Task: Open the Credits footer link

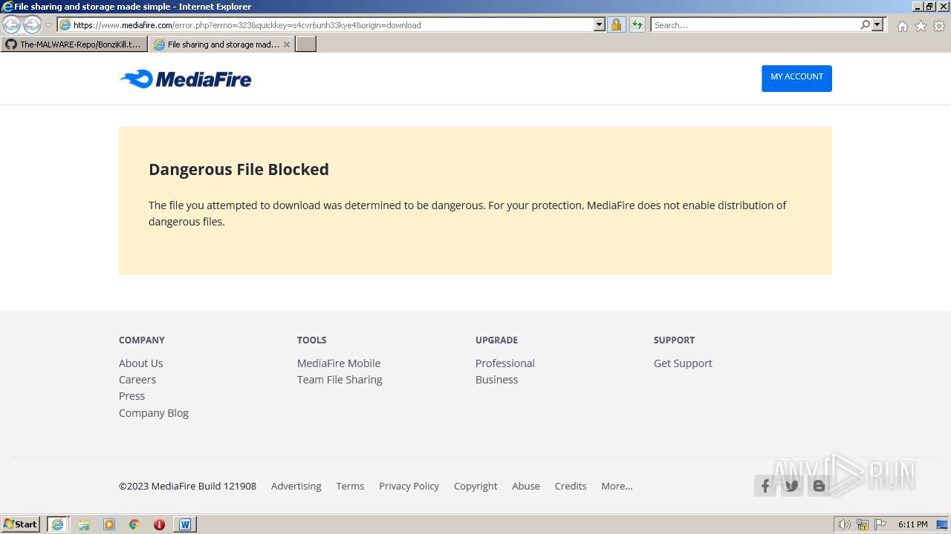Action: pos(571,486)
